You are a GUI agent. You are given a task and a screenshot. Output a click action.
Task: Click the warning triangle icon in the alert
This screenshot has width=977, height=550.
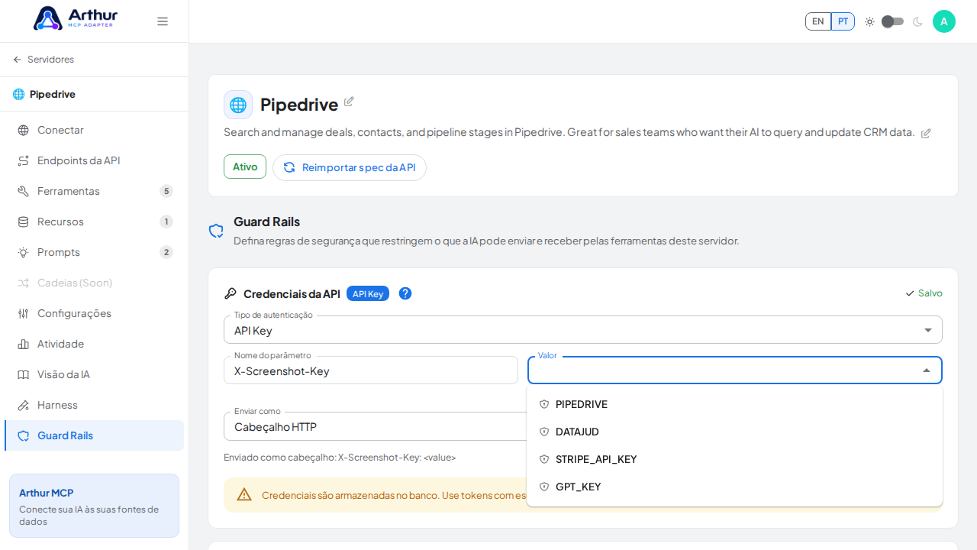pyautogui.click(x=244, y=494)
